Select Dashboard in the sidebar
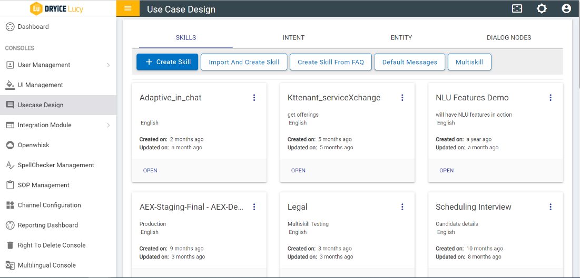 [x=33, y=27]
